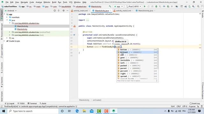Click the Make Project hammer icon
204x114 pixels.
110,6
